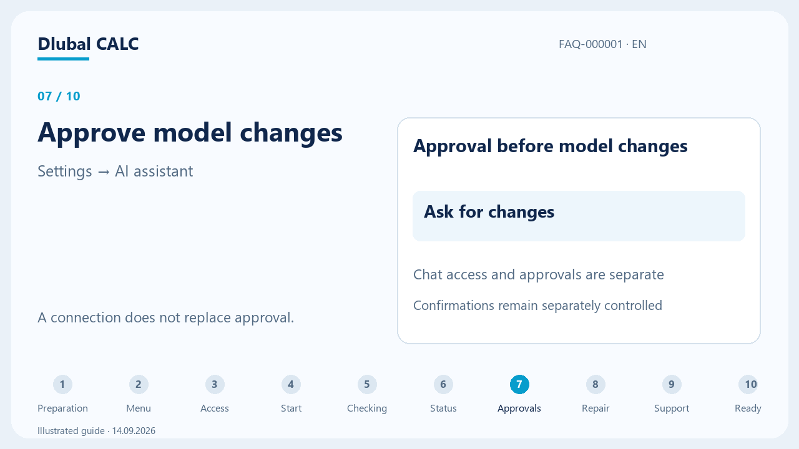Click 'Chat access and approvals are separate' text
This screenshot has height=449, width=799.
(539, 275)
